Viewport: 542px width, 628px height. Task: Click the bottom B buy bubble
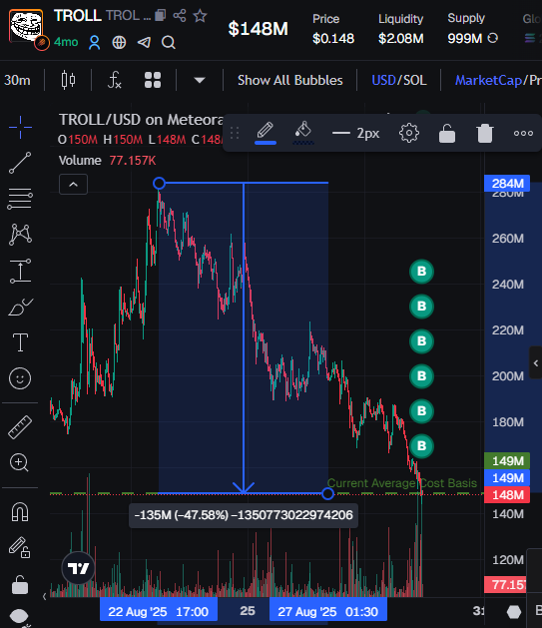[421, 445]
